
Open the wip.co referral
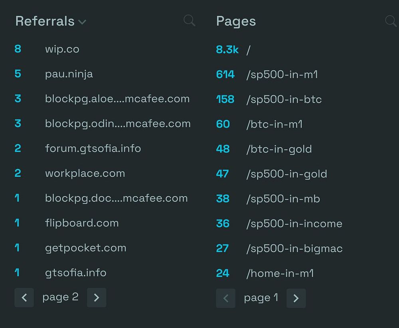tap(62, 49)
